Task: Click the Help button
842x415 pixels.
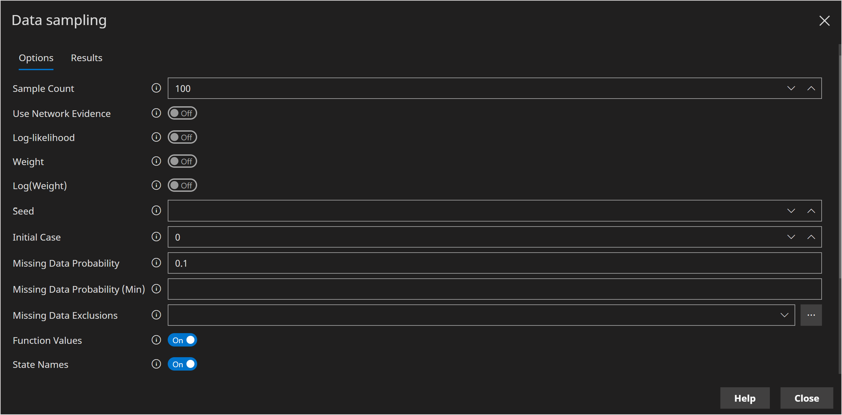Action: pos(745,398)
